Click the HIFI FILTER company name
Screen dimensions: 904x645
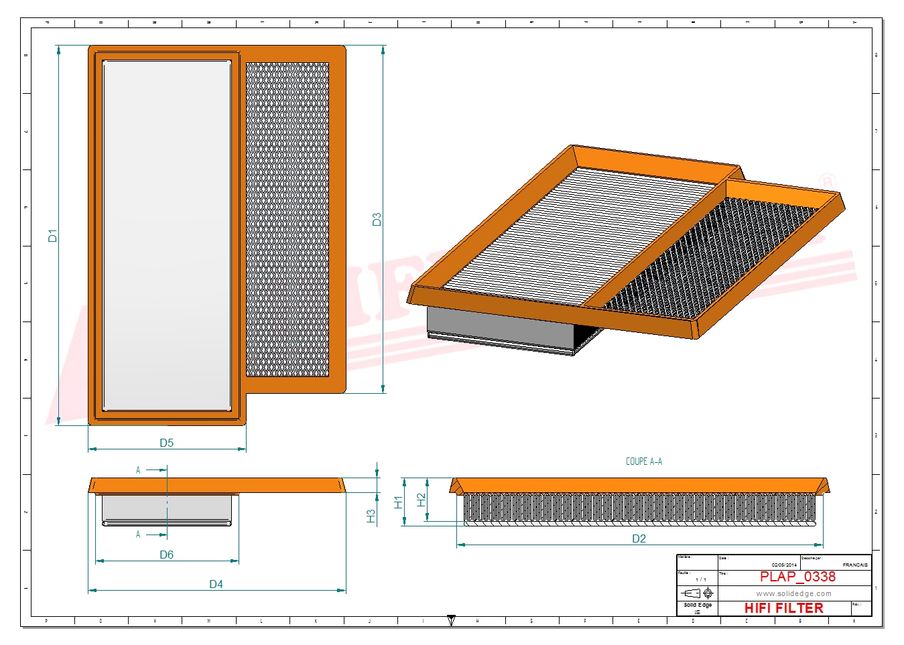point(783,608)
